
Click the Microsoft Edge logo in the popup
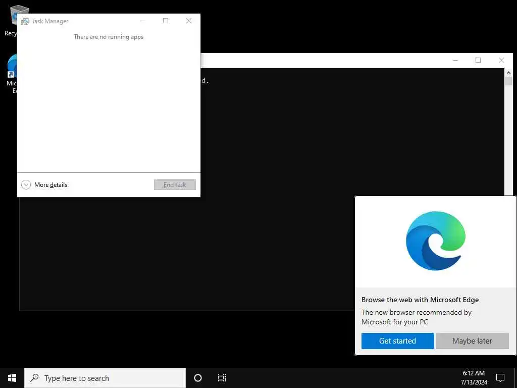tap(436, 241)
